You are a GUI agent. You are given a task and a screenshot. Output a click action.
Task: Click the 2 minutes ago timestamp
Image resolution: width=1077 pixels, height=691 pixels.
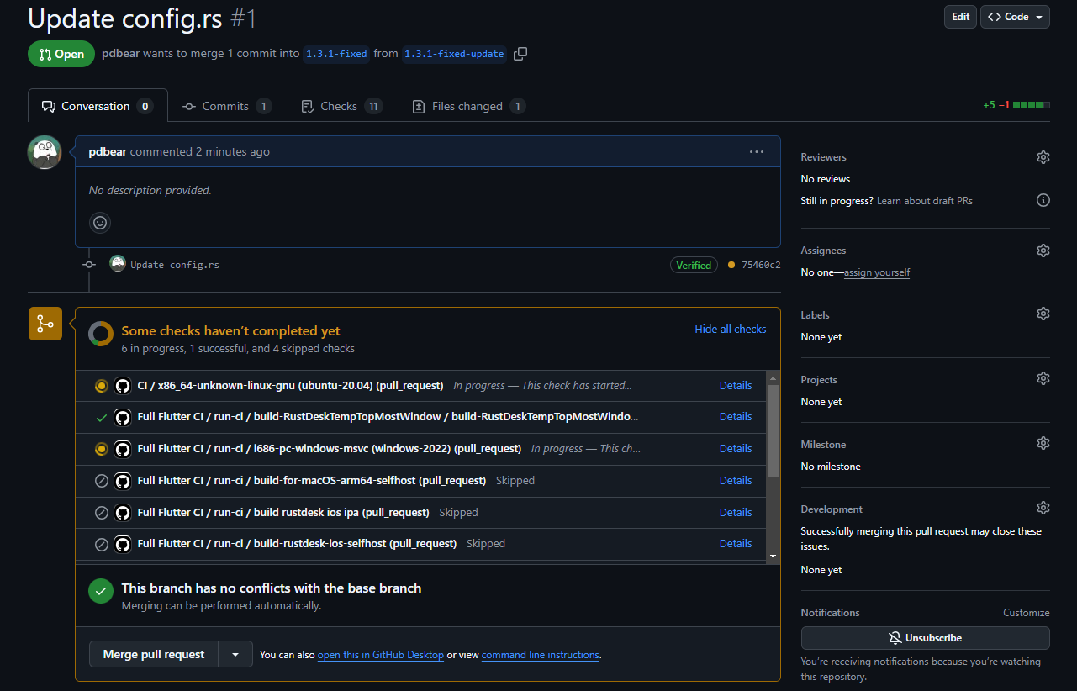[x=233, y=152]
